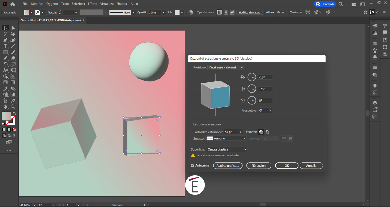Select the Type tool in toolbar

pyautogui.click(x=6, y=46)
